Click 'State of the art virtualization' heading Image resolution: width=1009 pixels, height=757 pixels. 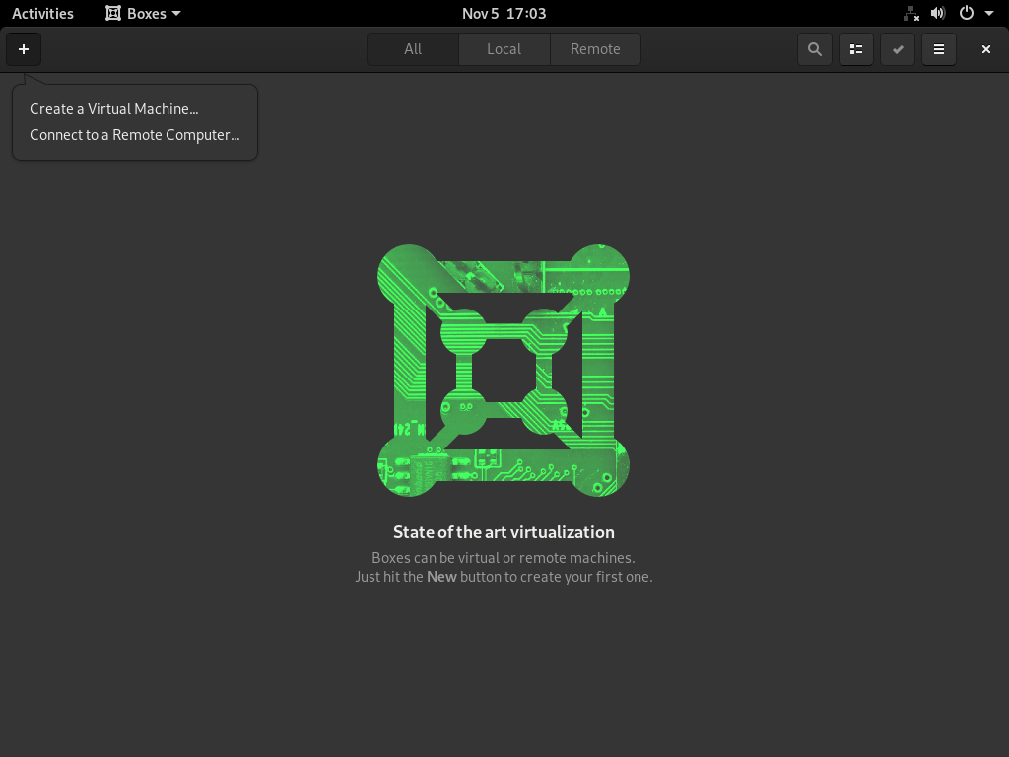(x=504, y=532)
